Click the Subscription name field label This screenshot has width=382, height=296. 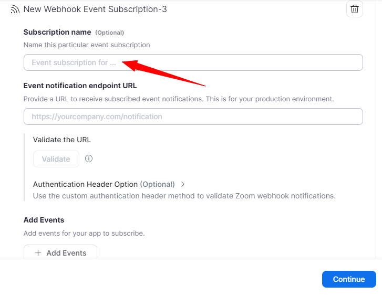(57, 33)
